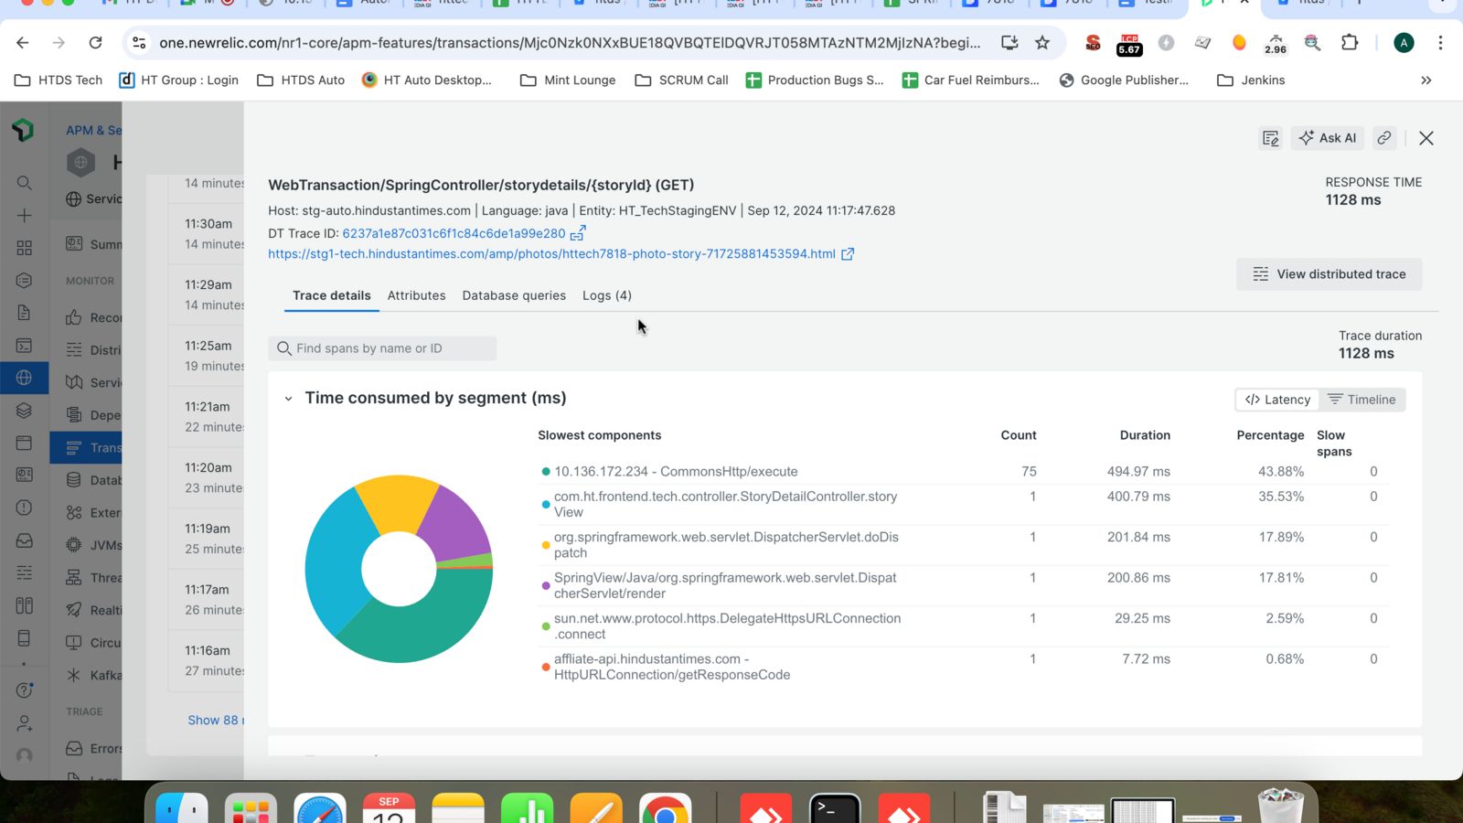Viewport: 1463px width, 823px height.
Task: Click external link icon after story URL
Action: (848, 254)
